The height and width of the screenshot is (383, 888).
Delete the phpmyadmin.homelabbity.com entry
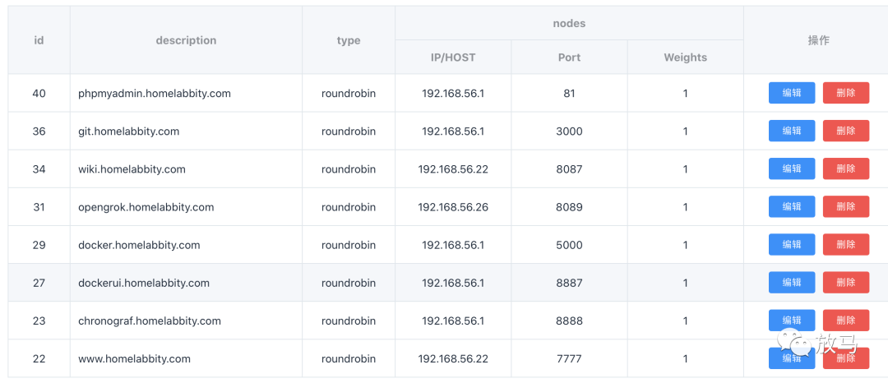coord(845,94)
